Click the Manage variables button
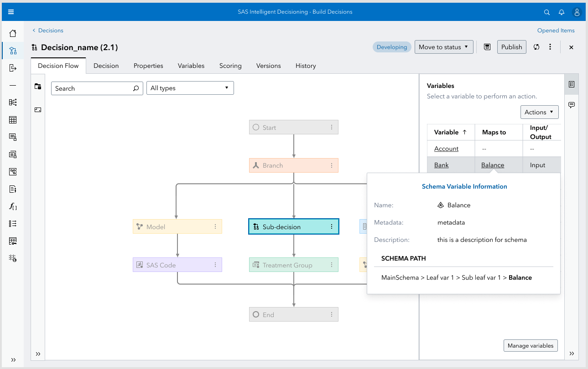Viewport: 588px width, 369px height. pyautogui.click(x=531, y=346)
